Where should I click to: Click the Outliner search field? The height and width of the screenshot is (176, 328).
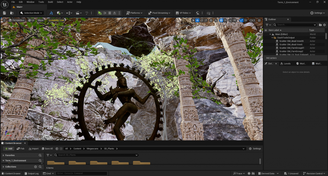pos(295,25)
